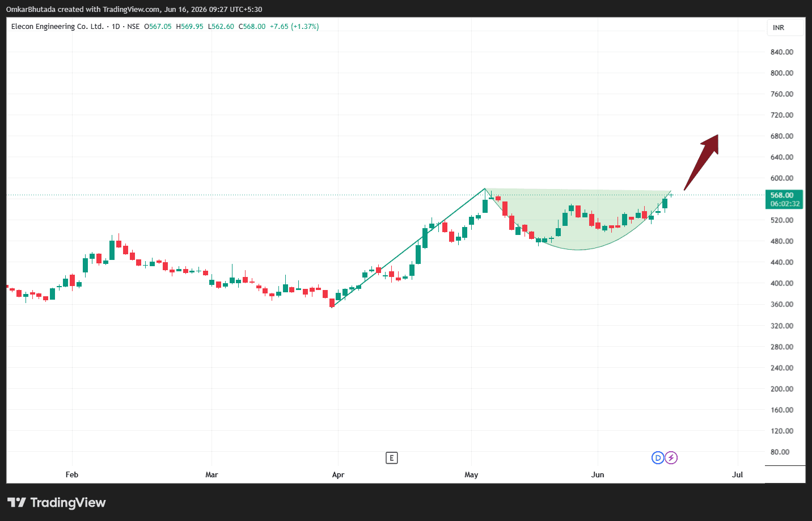Screen dimensions: 812x521
Task: Click the 400.00 price scale label
Action: [x=781, y=283]
